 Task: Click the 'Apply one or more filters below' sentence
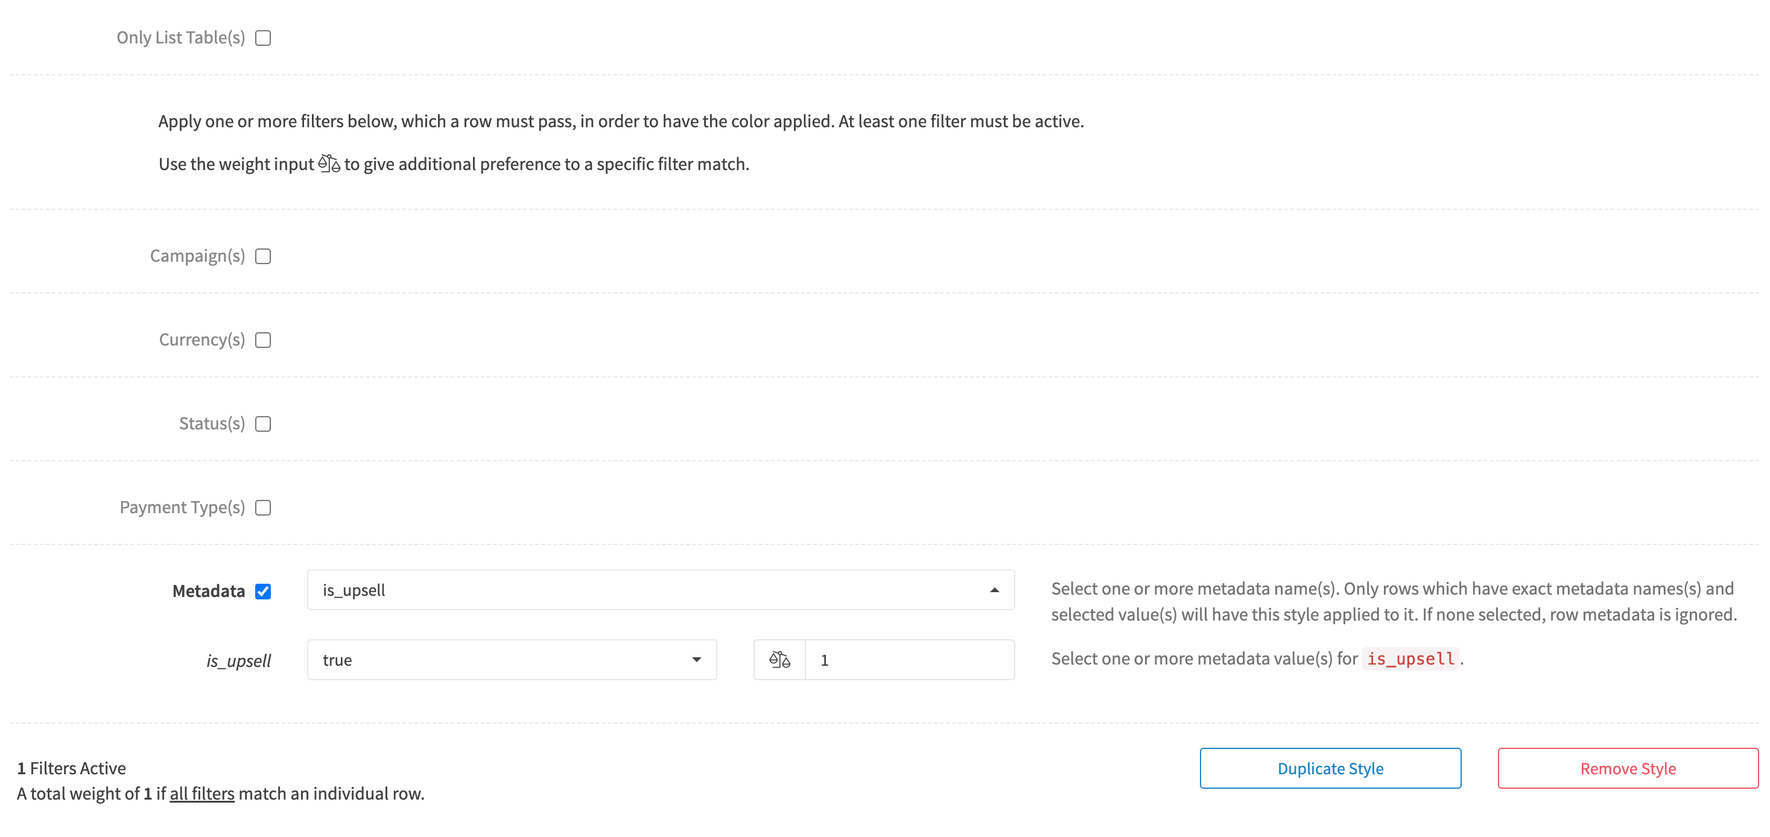tap(621, 122)
